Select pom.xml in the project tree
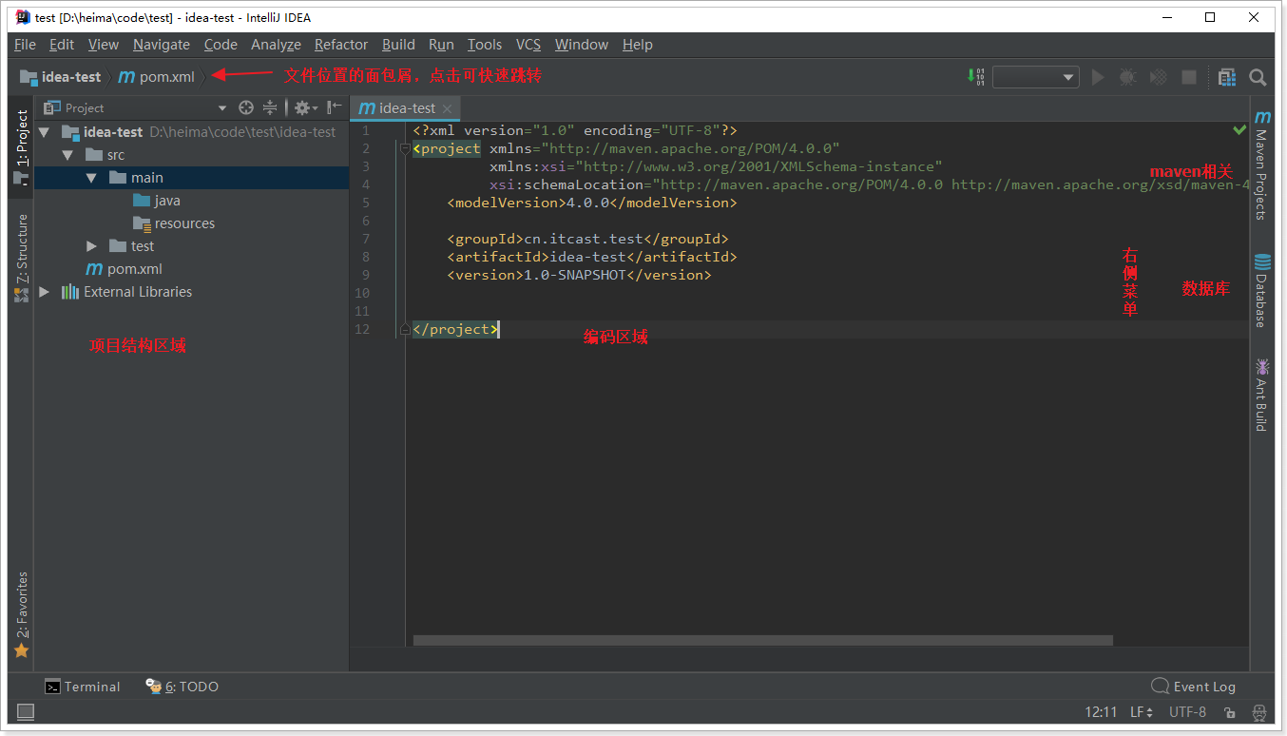 click(134, 269)
